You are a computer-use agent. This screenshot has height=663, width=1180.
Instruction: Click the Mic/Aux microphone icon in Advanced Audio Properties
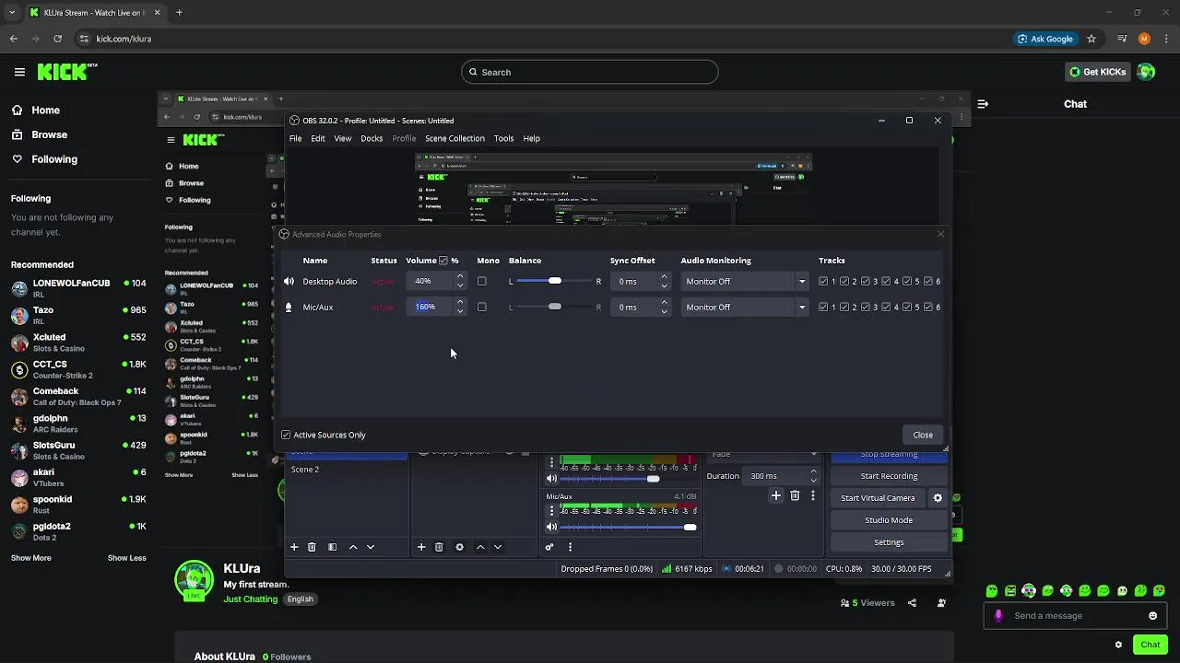coord(289,307)
